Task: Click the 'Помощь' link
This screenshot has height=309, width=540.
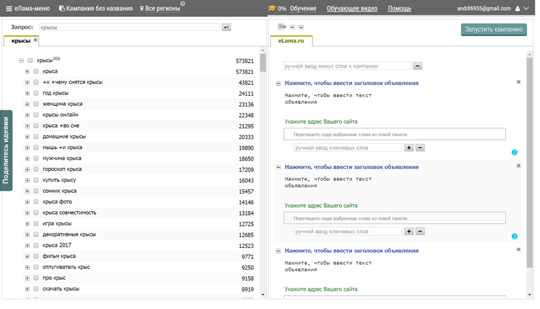Action: pos(400,9)
